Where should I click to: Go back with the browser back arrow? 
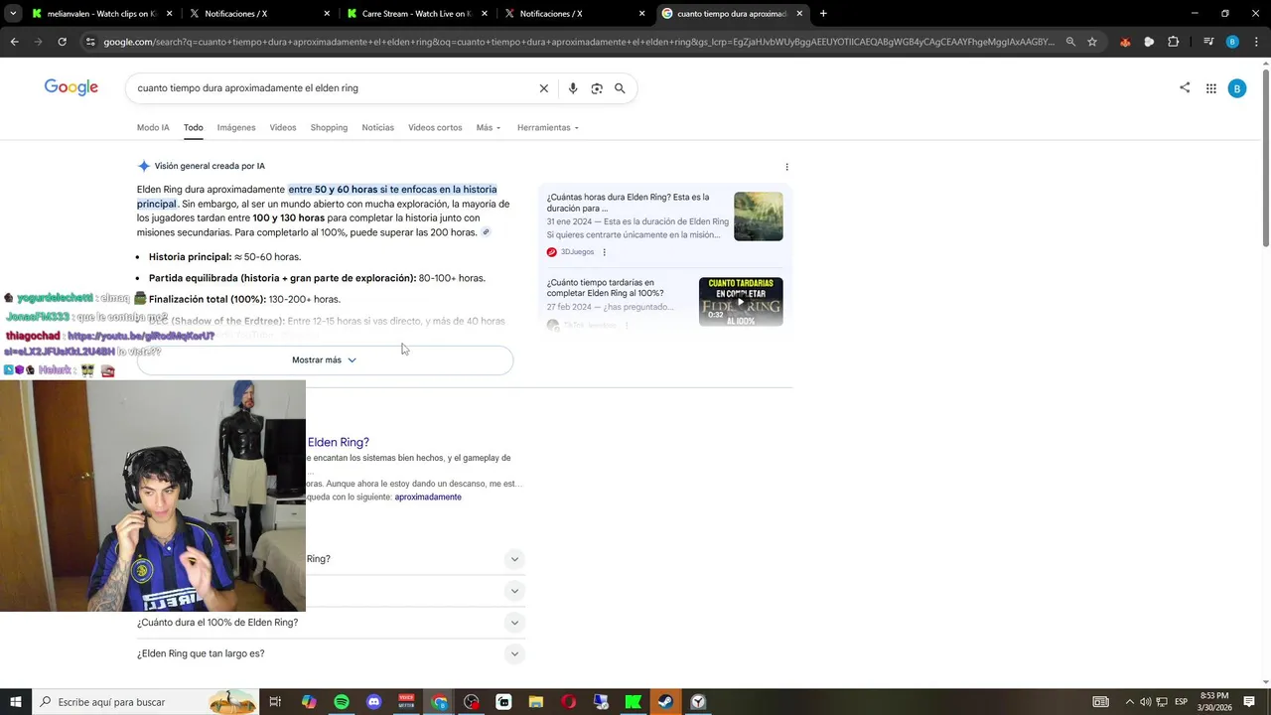click(14, 42)
